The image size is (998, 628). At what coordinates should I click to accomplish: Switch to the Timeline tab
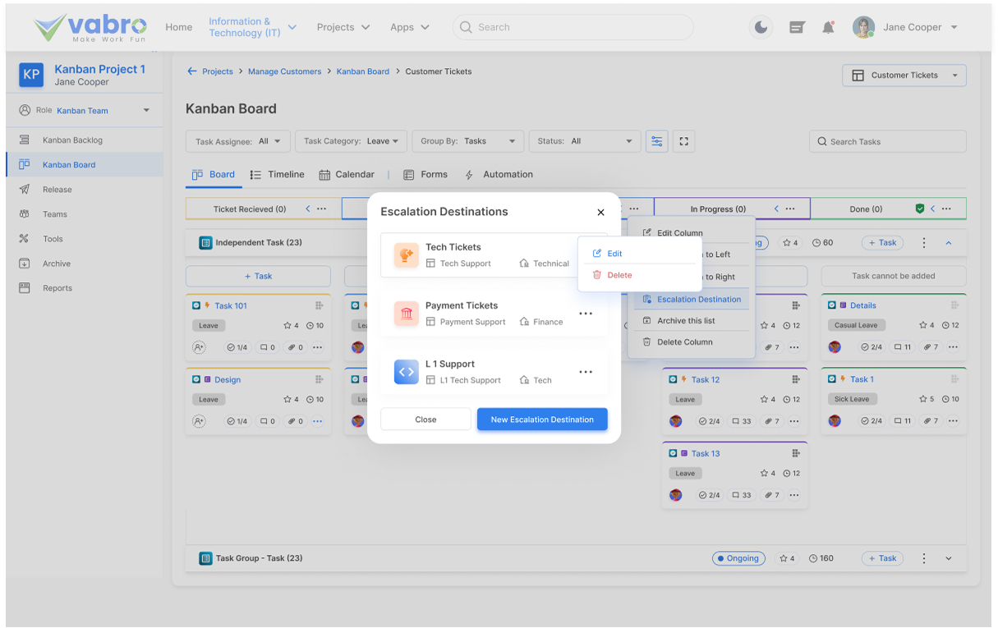277,175
